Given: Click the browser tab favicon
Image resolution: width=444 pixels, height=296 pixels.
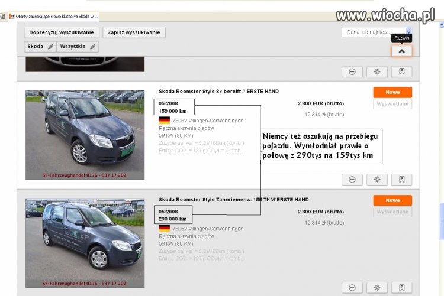Looking at the screenshot, I should coord(12,17).
